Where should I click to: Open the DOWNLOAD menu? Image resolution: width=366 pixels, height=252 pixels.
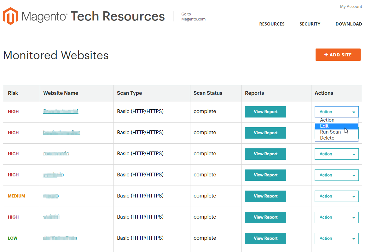(x=348, y=24)
